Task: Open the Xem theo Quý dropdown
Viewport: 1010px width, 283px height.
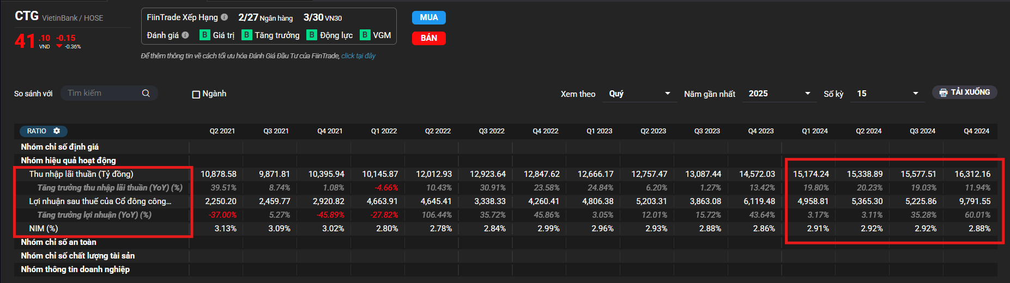Action: (640, 94)
